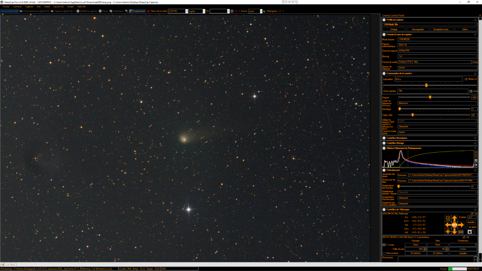Toggle the se garer checkbox
This screenshot has width=482, height=271.
point(467,227)
